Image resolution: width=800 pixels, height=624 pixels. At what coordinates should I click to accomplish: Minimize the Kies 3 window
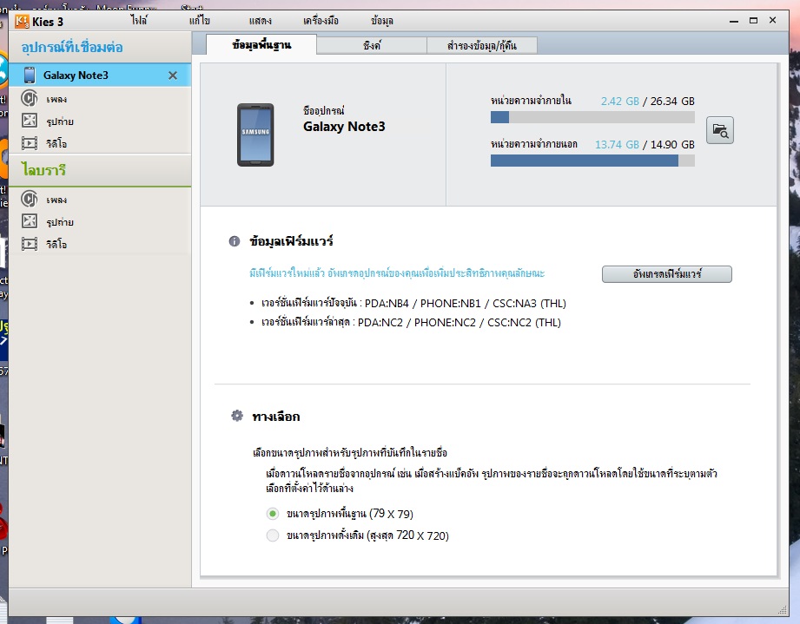(734, 21)
